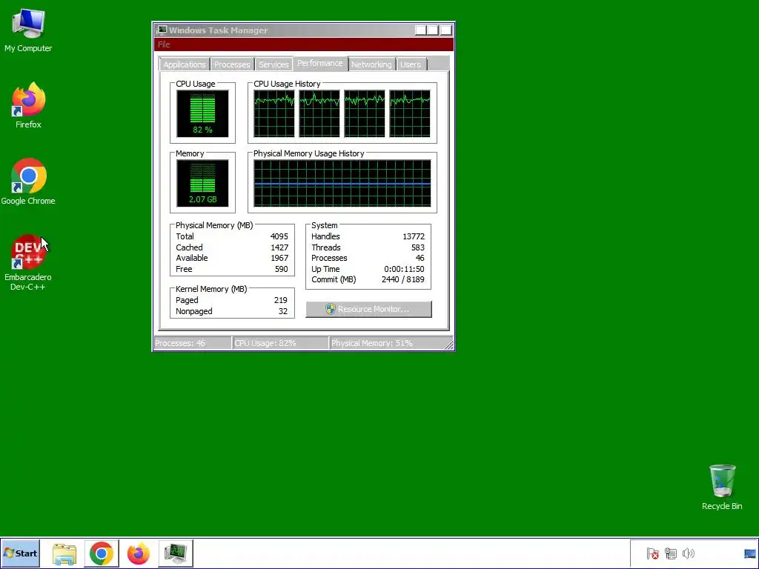Viewport: 759px width, 569px height.
Task: Select Task Manager taskbar button
Action: click(175, 553)
